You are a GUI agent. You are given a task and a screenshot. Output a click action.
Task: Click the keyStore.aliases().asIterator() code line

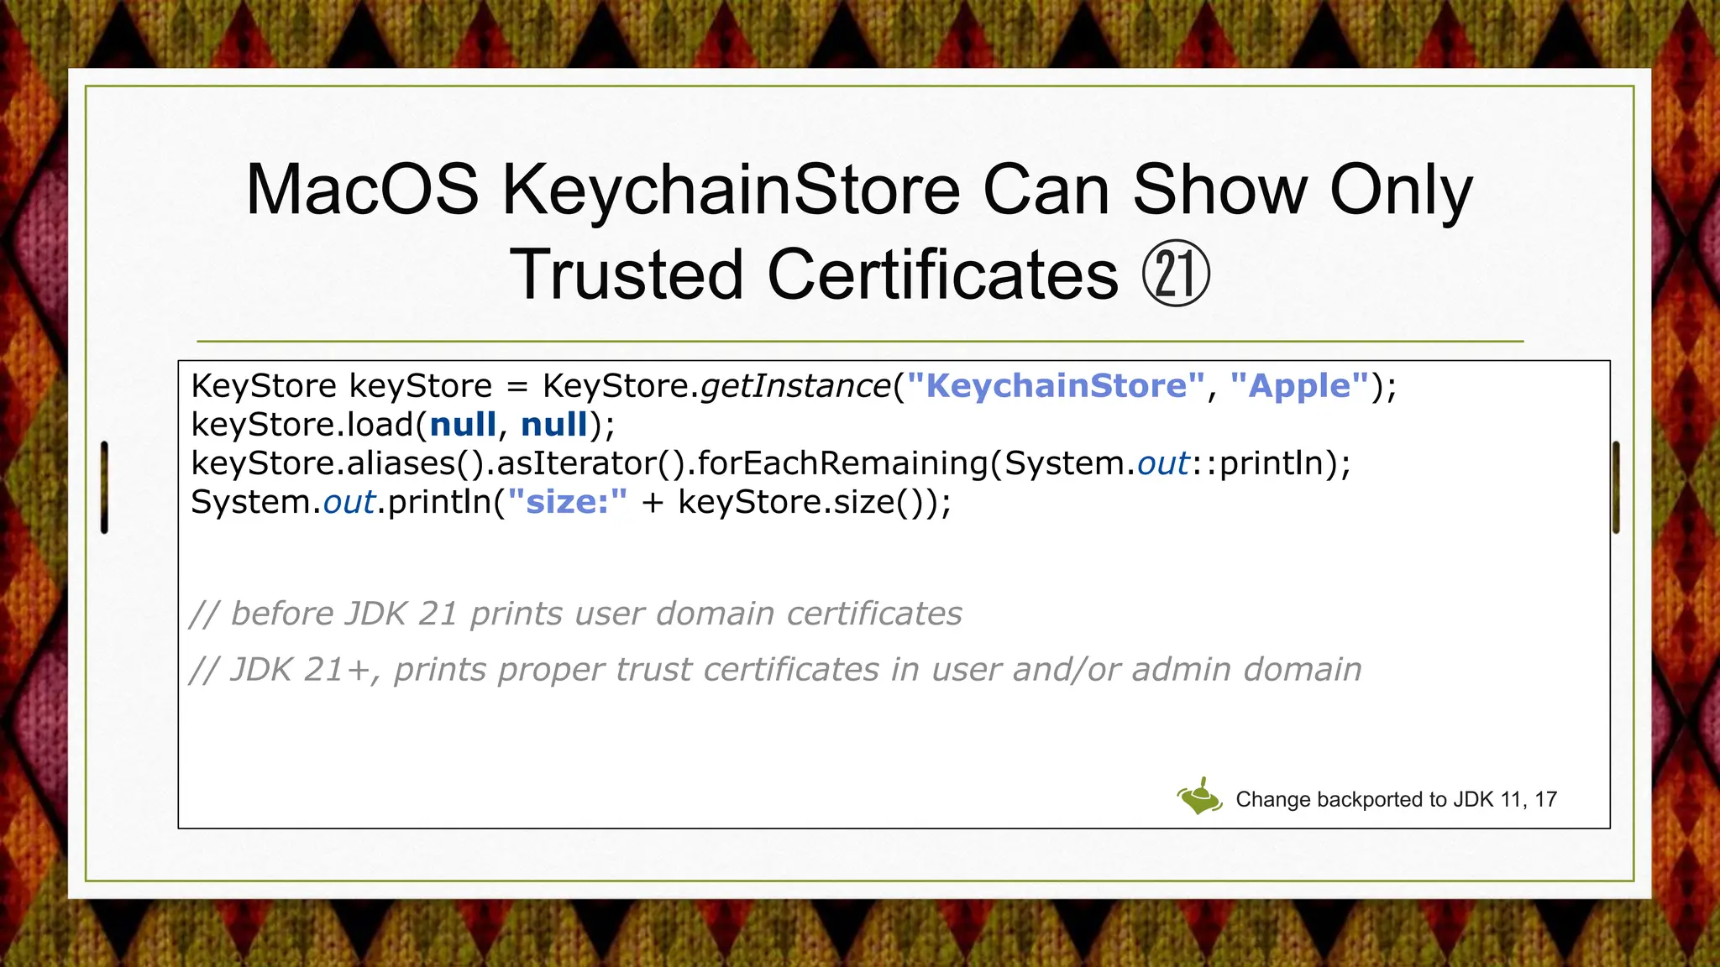click(x=771, y=463)
